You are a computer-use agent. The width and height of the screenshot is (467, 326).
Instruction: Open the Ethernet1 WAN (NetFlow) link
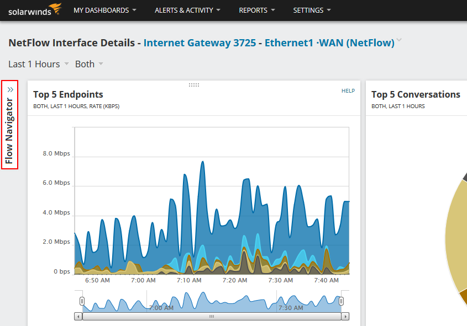pos(329,42)
